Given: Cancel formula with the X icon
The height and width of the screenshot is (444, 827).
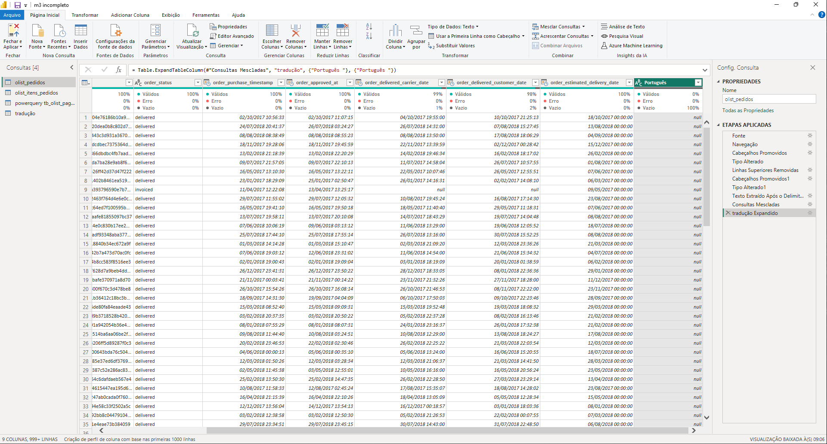Looking at the screenshot, I should pyautogui.click(x=88, y=70).
